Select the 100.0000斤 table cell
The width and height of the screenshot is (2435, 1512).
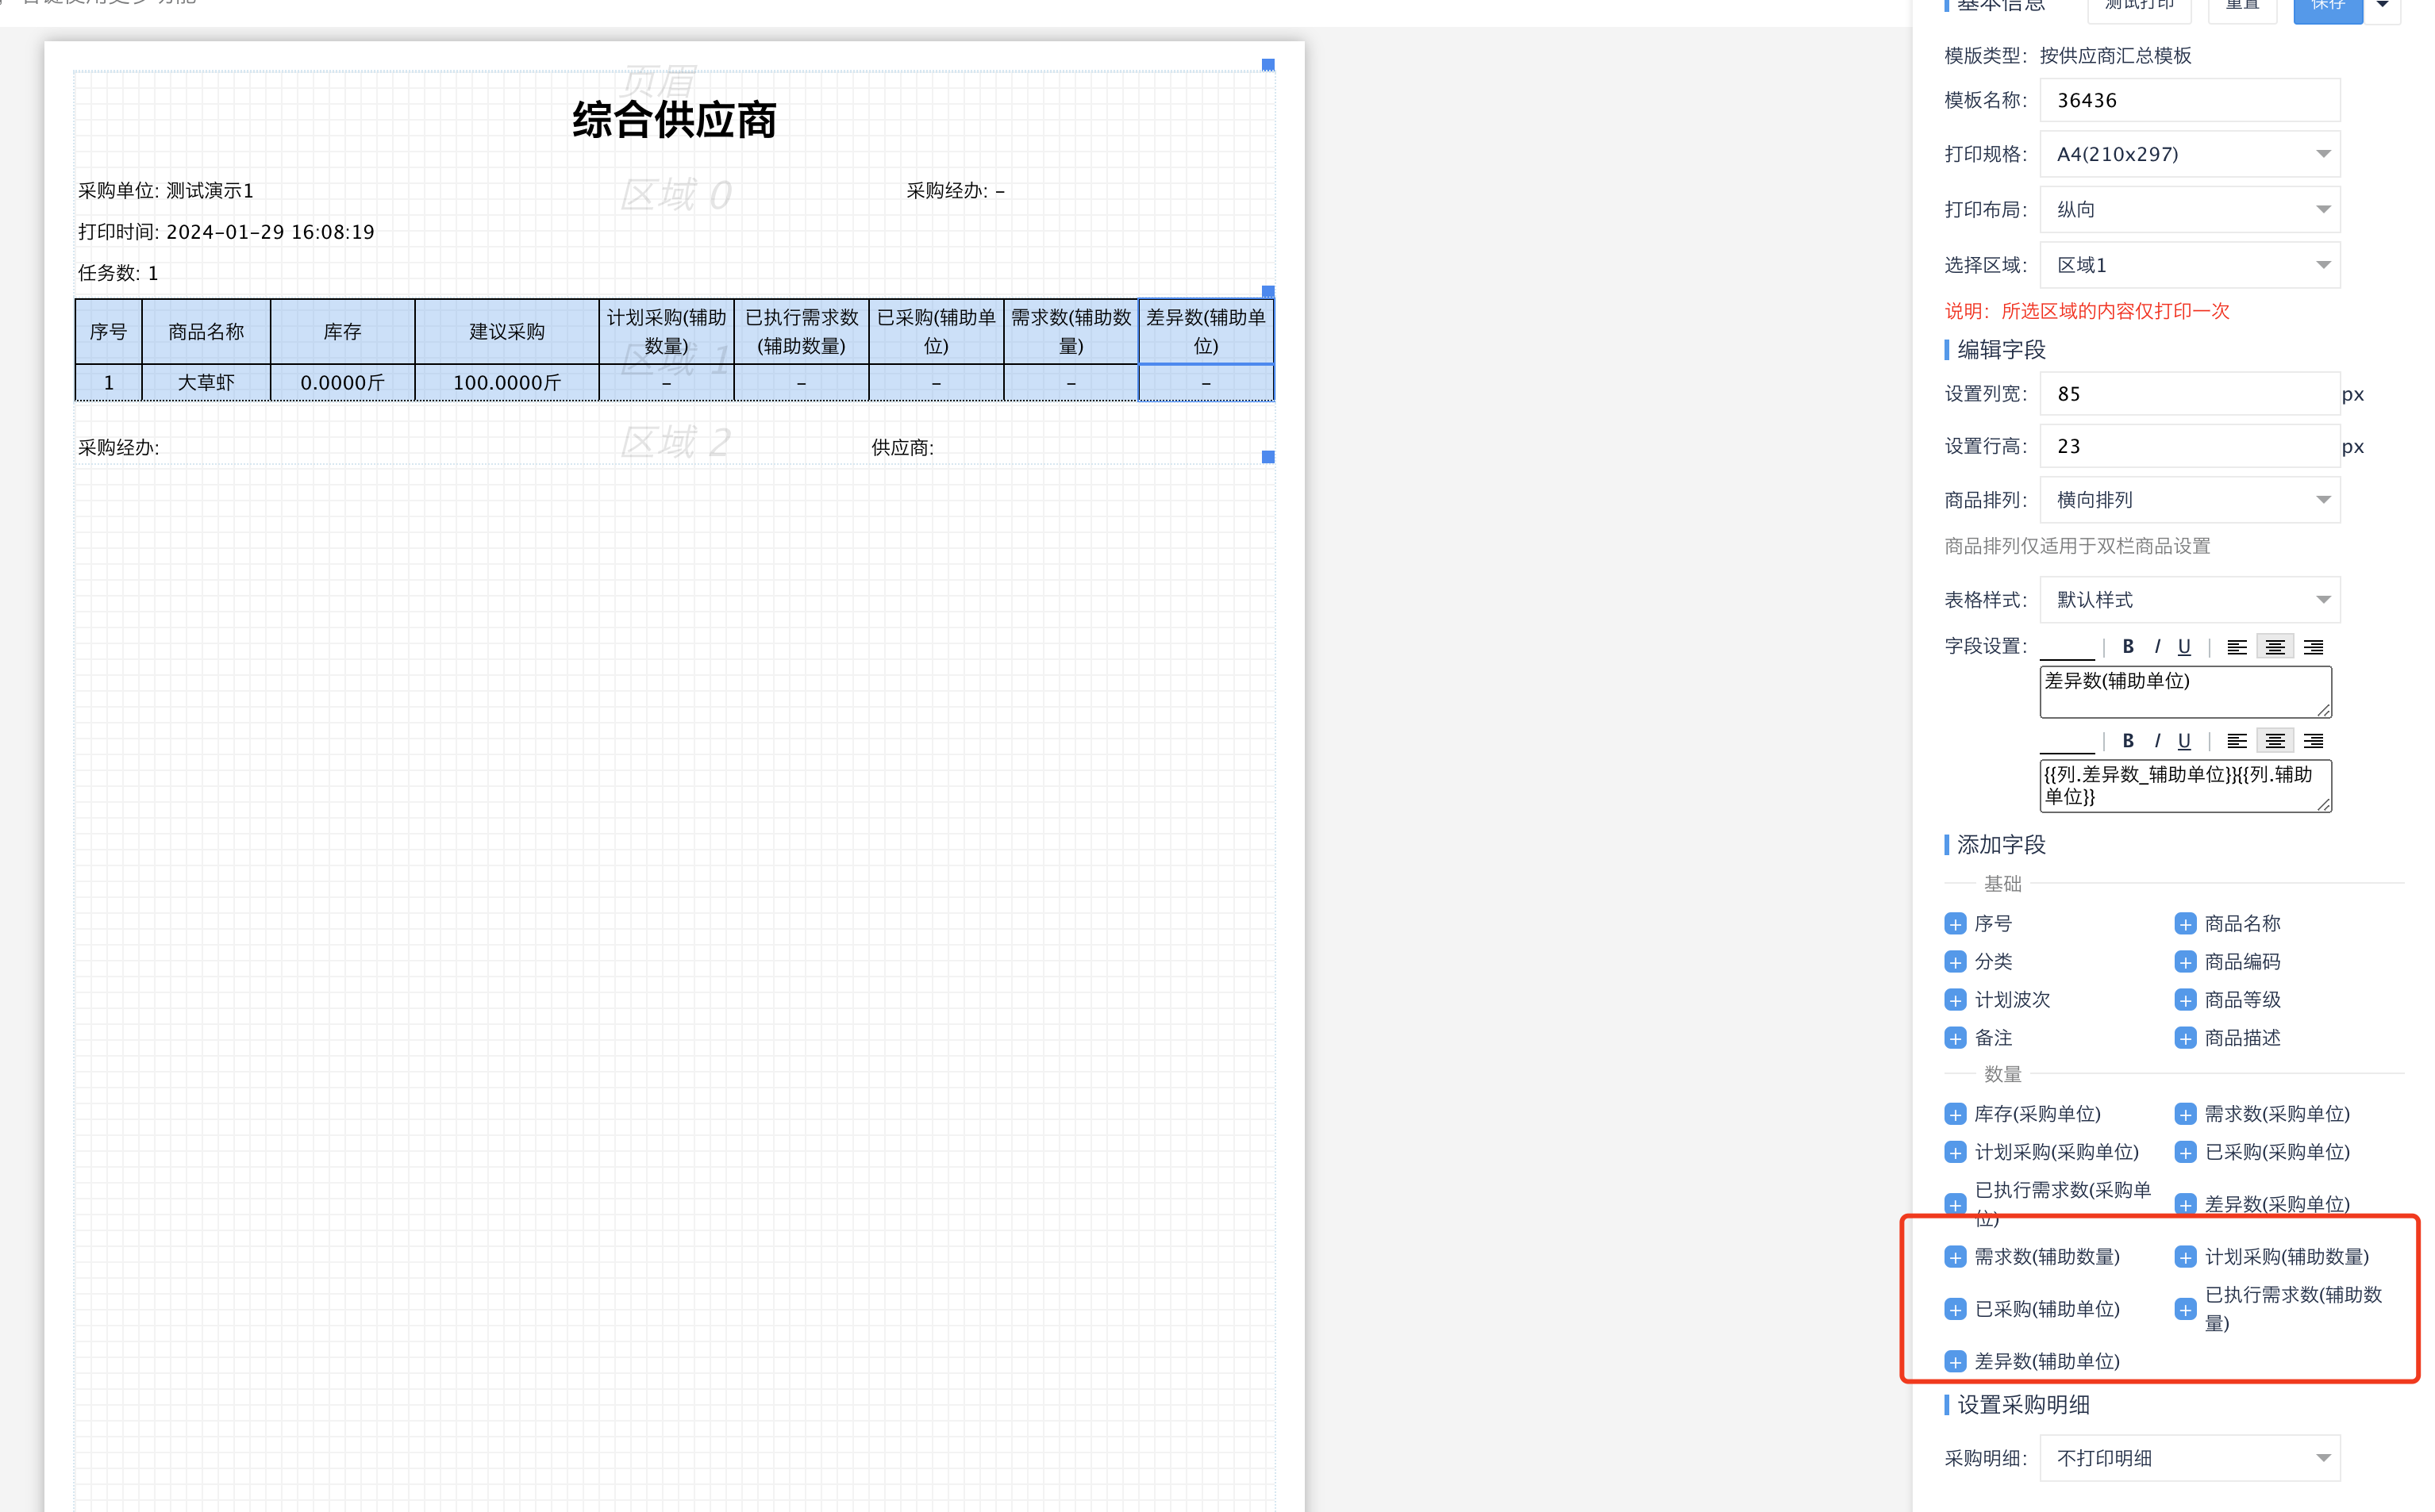pyautogui.click(x=507, y=382)
